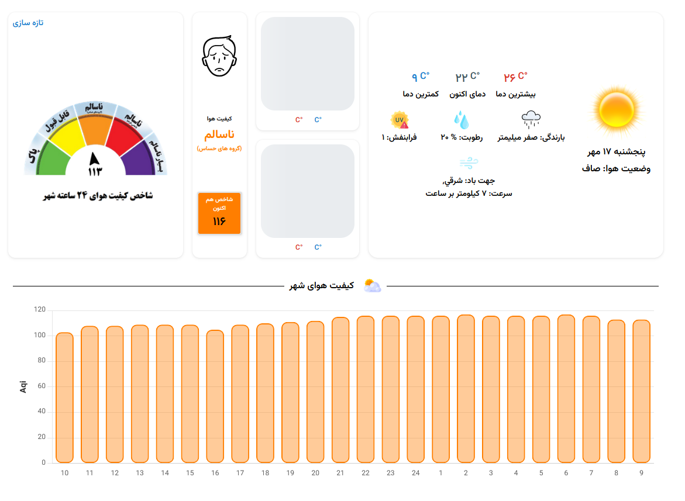Click the cloud-sun icon beside chart title
This screenshot has height=501, width=685.
(372, 286)
